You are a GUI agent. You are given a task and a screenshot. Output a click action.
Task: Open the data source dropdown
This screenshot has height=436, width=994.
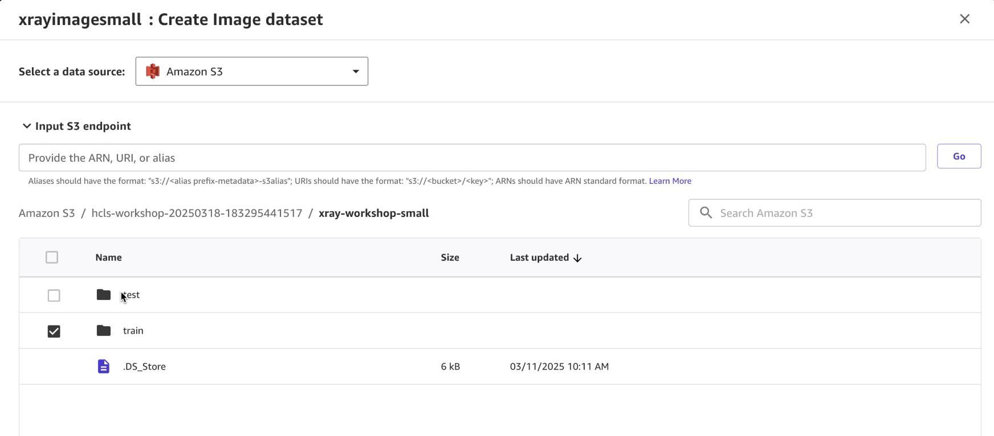point(251,72)
